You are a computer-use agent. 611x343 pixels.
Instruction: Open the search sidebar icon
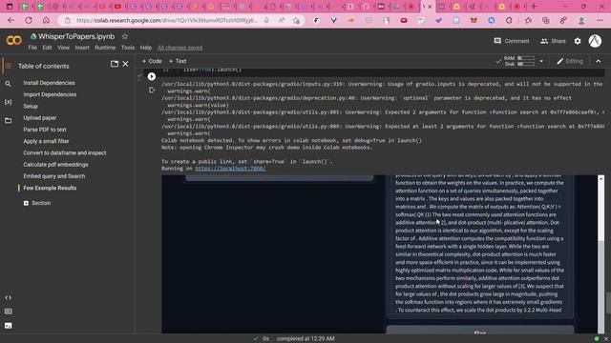tap(8, 84)
